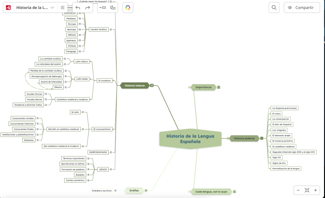Open the hamburger main menu
This screenshot has width=325, height=198.
tap(63, 8)
